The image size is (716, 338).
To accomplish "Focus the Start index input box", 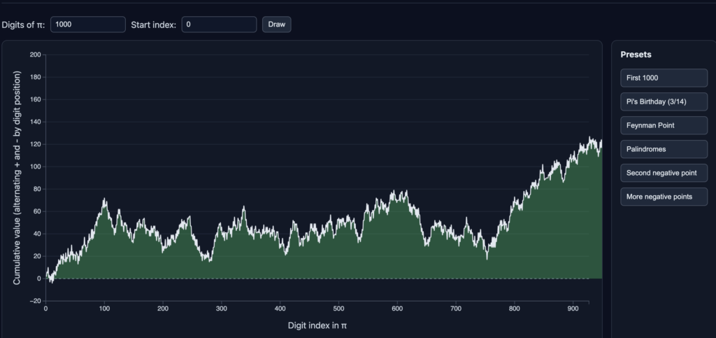I will coord(219,24).
